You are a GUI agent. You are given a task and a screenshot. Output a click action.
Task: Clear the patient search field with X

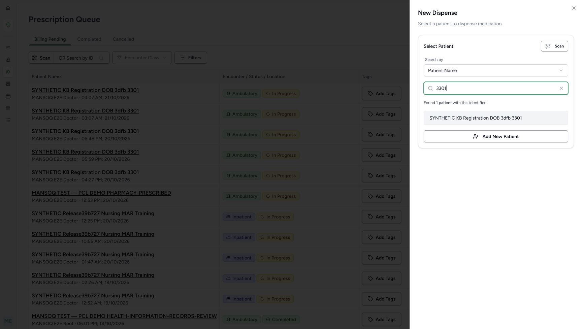561,88
